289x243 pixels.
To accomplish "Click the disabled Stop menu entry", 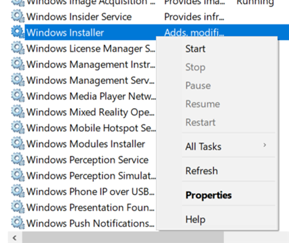I will (217, 67).
